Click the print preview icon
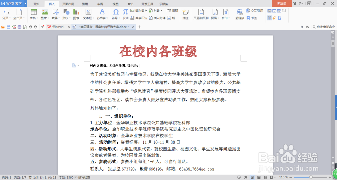The image size is (337, 180). click(25, 27)
